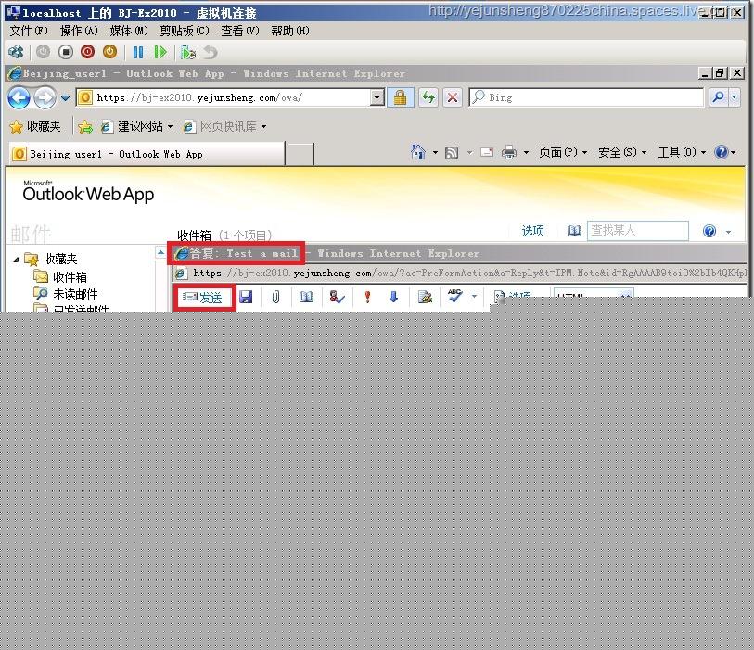The image size is (754, 650).
Task: Expand the address bar URL history dropdown
Action: (x=377, y=97)
